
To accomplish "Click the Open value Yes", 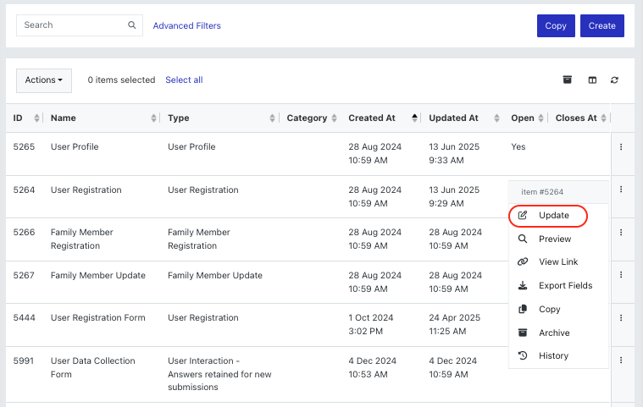I will click(x=518, y=146).
